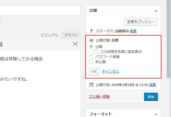
Task: Click the text 飼は体験してみる機会 in editor
Action: [21, 59]
